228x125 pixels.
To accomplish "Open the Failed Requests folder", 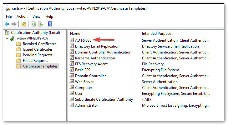I will tap(35, 61).
